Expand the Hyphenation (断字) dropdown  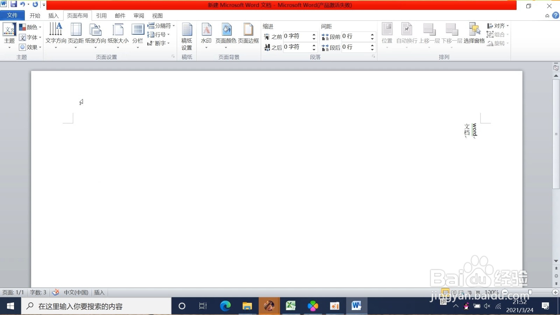pyautogui.click(x=159, y=43)
